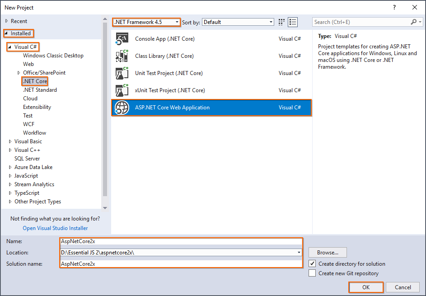This screenshot has width=426, height=296.
Task: Click the category tree scroll down arrow
Action: [105, 208]
